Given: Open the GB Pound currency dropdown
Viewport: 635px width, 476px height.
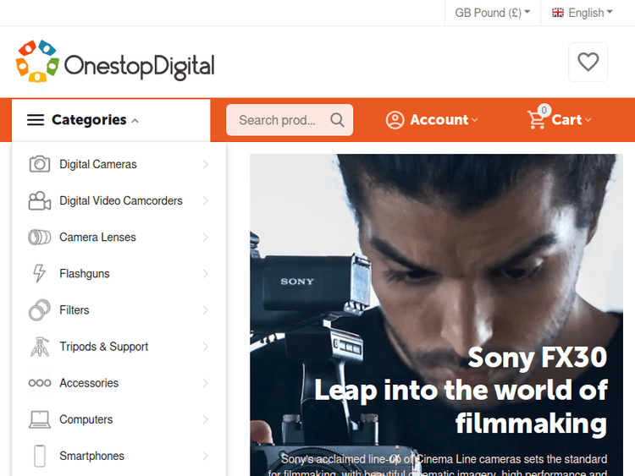Looking at the screenshot, I should coord(492,13).
